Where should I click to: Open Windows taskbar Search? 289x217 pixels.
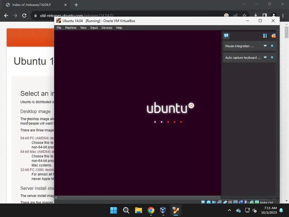pyautogui.click(x=126, y=210)
